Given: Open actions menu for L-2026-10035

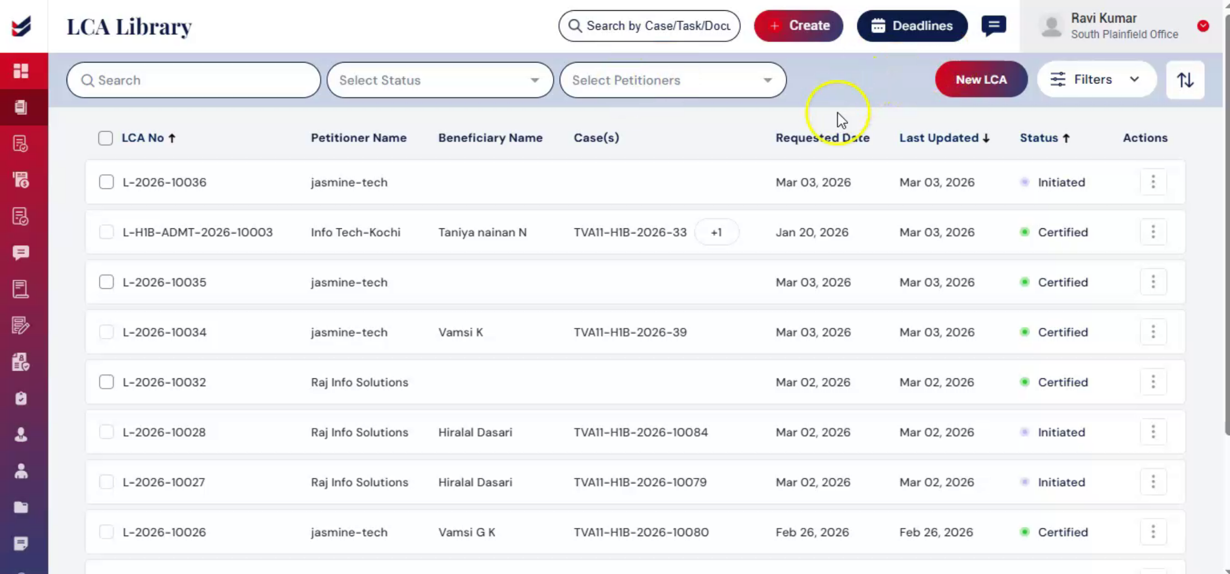Looking at the screenshot, I should 1153,282.
